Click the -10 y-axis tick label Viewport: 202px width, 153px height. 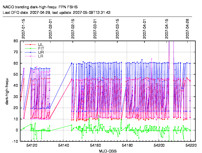[x=15, y=141]
